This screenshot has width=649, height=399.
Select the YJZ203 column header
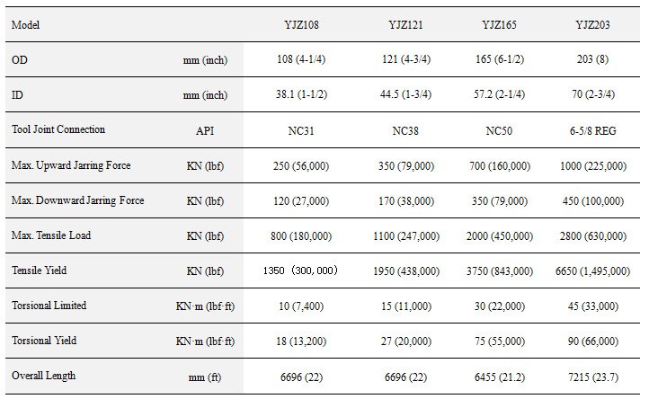point(592,24)
